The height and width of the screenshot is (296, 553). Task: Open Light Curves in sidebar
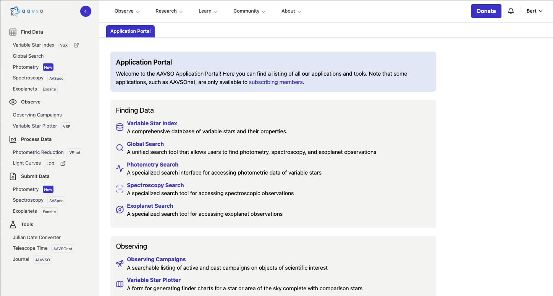tap(27, 163)
